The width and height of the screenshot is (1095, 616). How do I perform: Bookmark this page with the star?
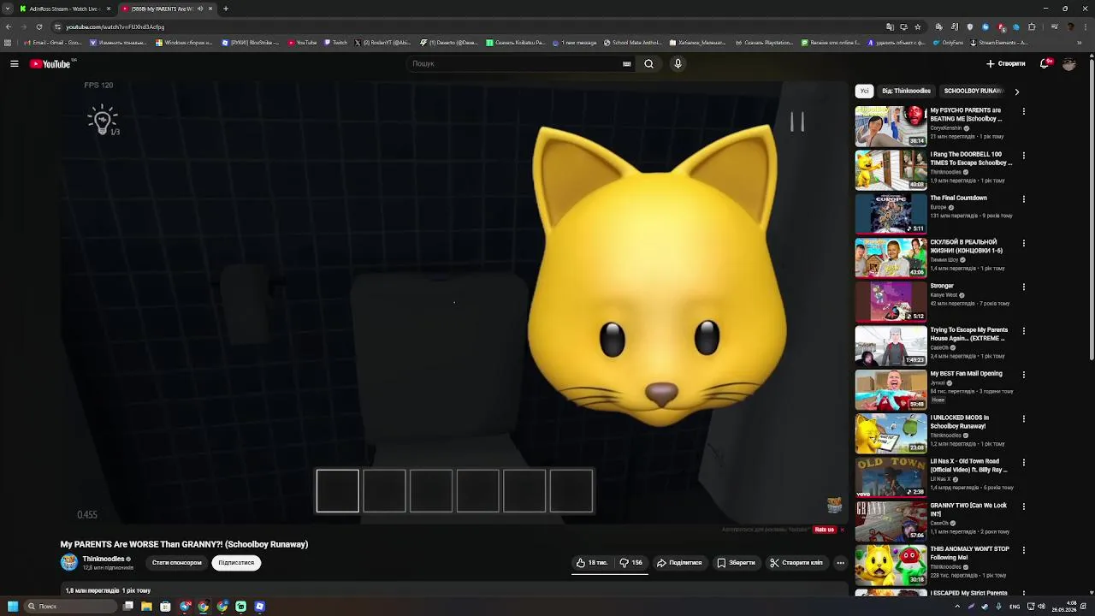(x=917, y=27)
